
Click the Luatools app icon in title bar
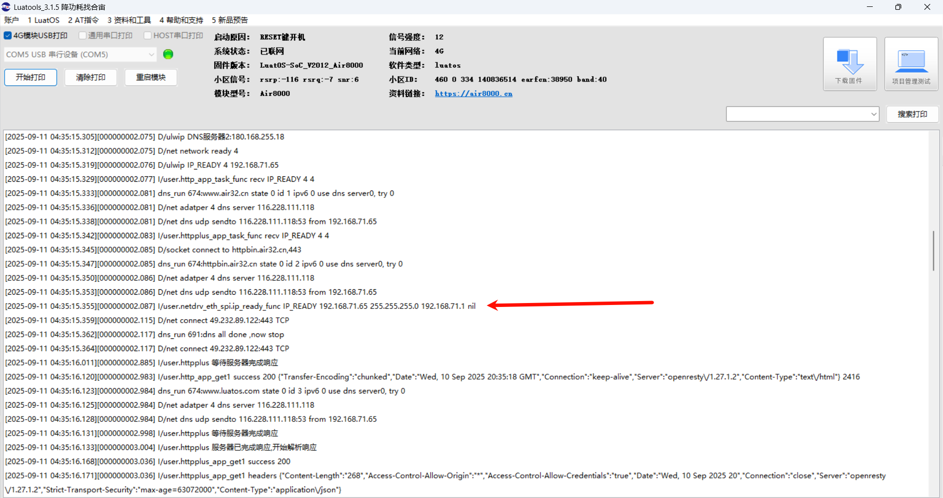click(x=6, y=7)
